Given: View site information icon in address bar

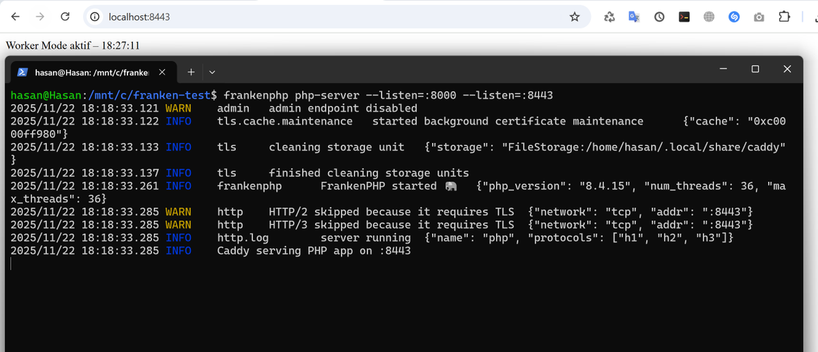Looking at the screenshot, I should coord(95,16).
